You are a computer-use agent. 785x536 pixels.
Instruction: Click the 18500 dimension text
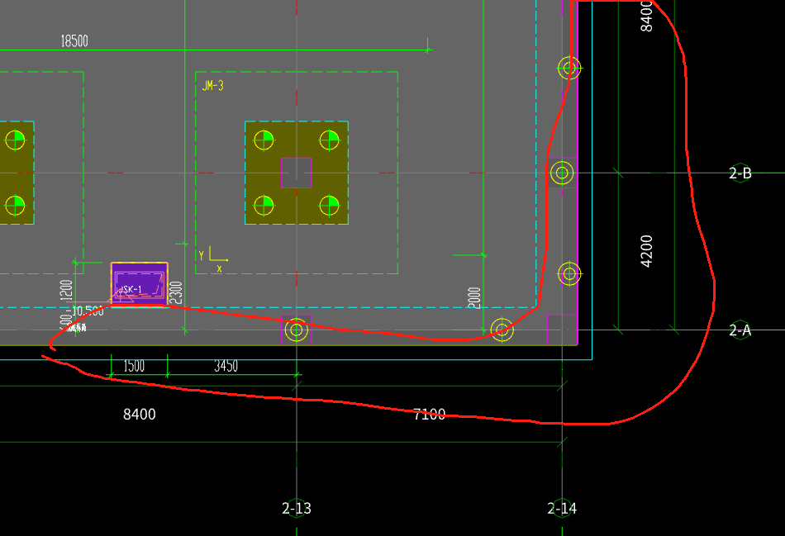(74, 41)
